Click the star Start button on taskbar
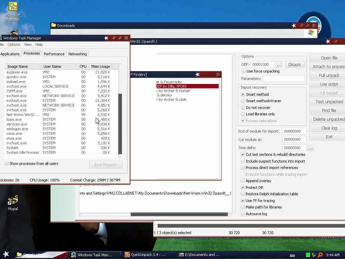The height and width of the screenshot is (259, 345). [6, 254]
